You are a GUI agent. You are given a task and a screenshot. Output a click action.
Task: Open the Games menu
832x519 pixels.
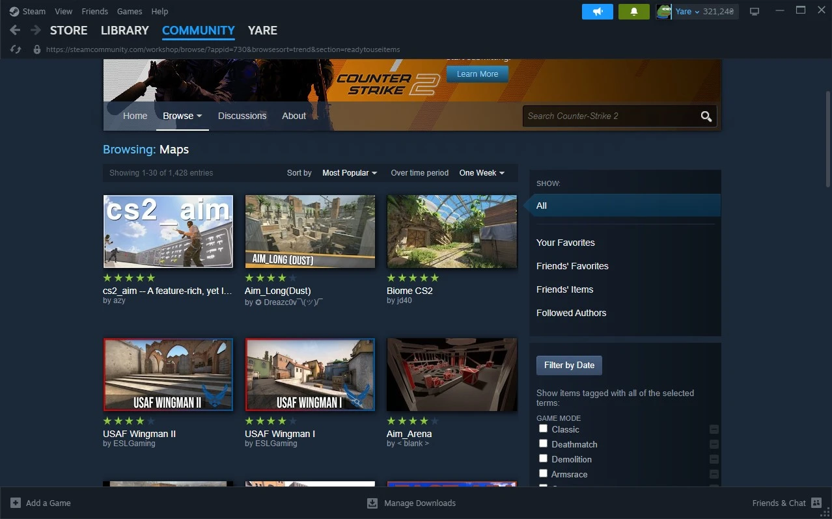130,11
